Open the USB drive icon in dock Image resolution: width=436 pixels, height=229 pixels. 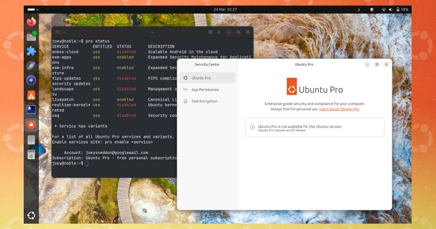point(31,139)
